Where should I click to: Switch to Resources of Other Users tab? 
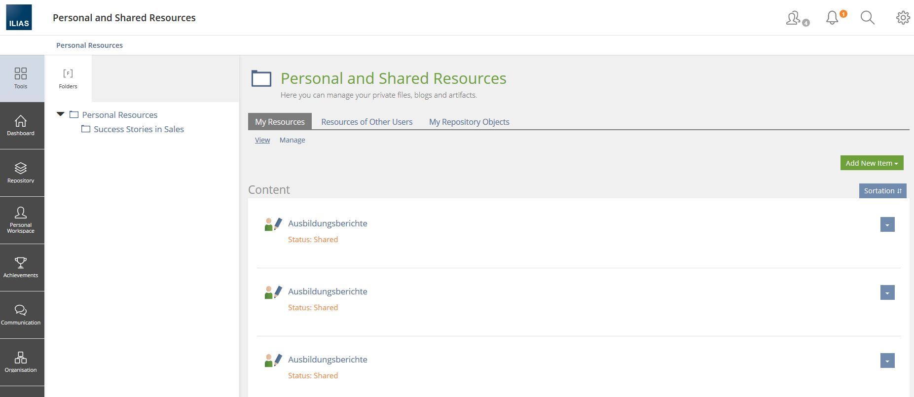tap(366, 122)
